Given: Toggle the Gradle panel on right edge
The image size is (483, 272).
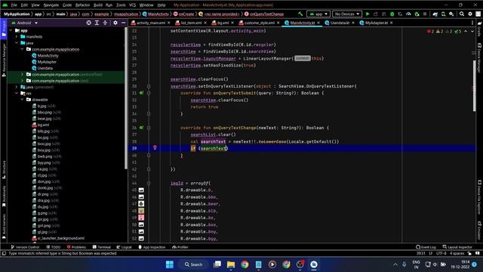Looking at the screenshot, I should [479, 29].
